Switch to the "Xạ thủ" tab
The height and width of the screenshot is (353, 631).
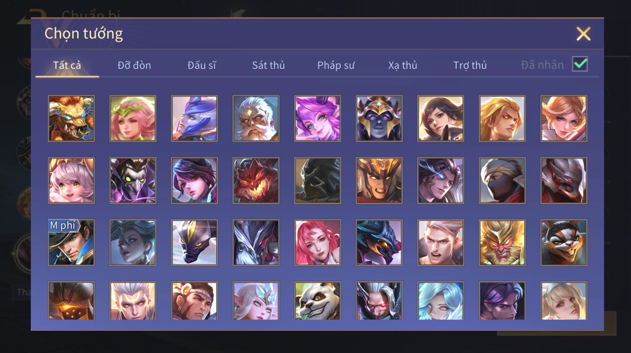pyautogui.click(x=402, y=65)
